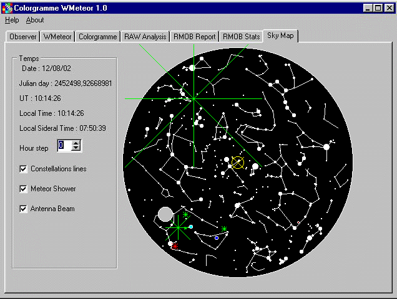This screenshot has width=397, height=299.
Task: Click the Colorgramme app icon in title bar
Action: tap(7, 8)
